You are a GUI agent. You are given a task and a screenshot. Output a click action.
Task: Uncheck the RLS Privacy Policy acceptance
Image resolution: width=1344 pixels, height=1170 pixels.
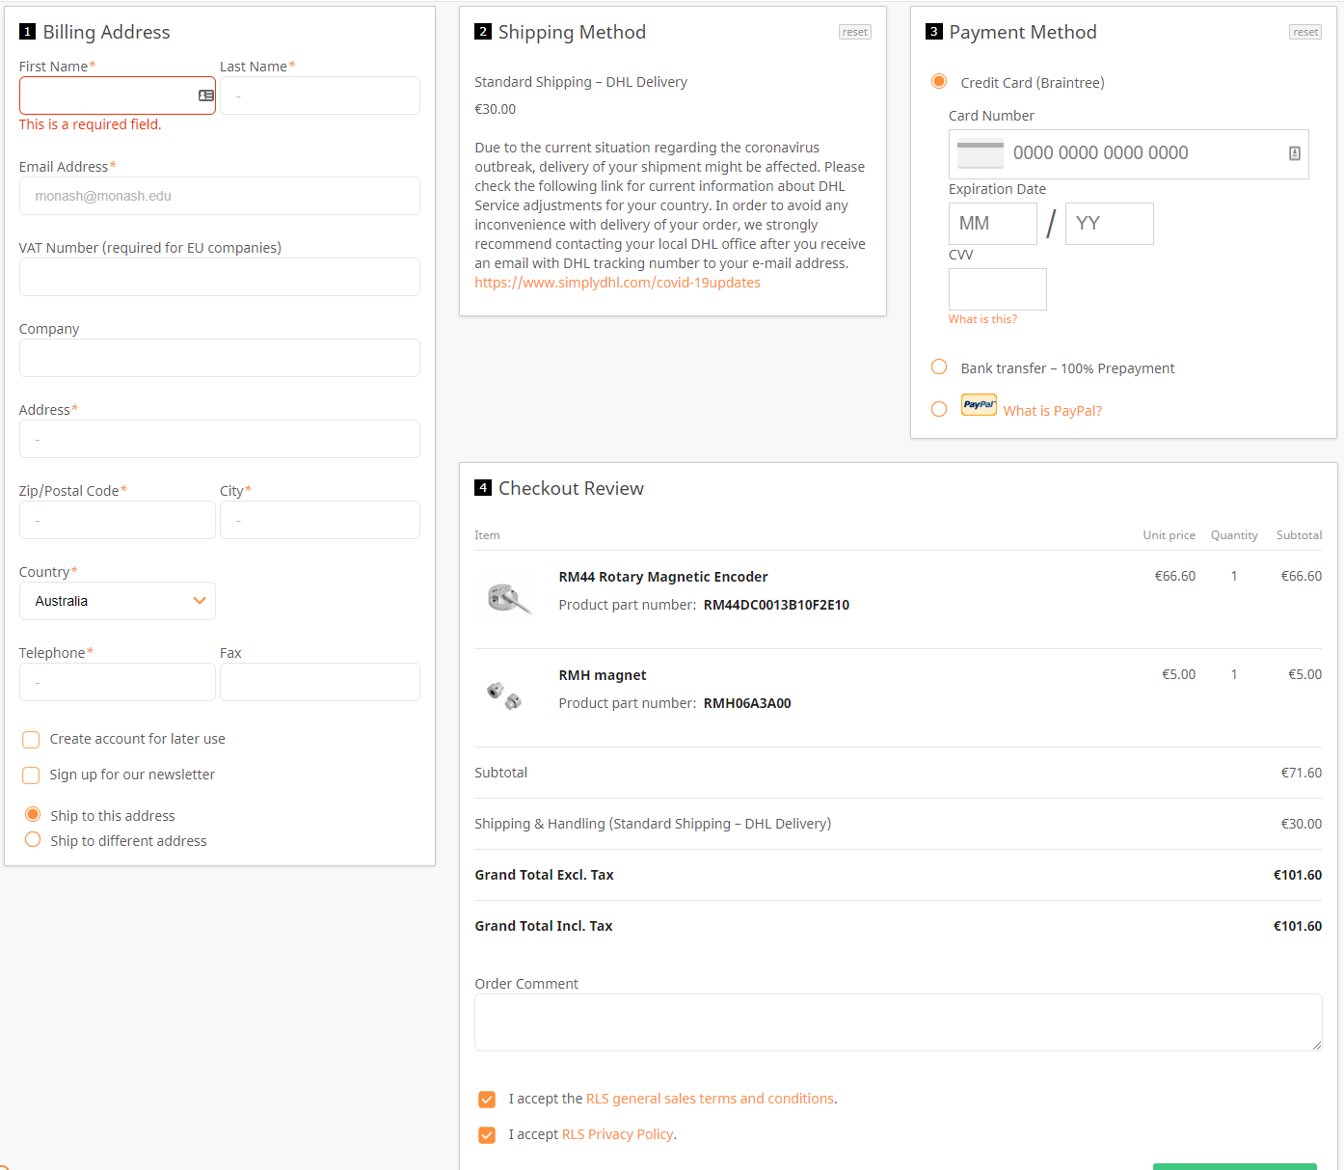point(487,1135)
